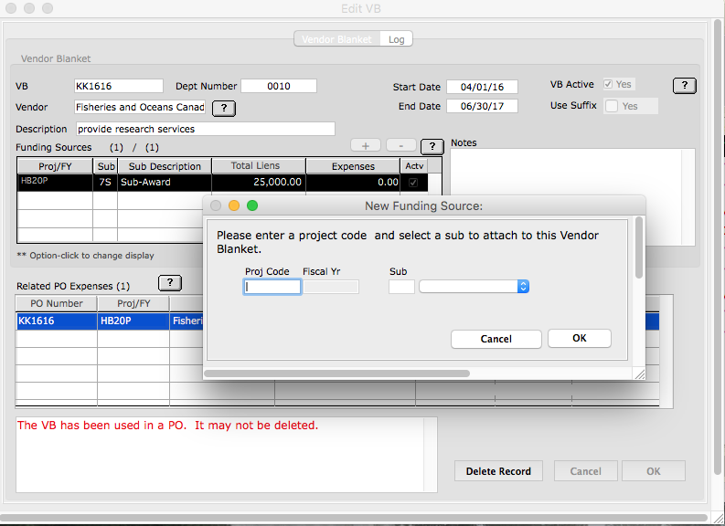
Task: Click the Start Date field 04/01/16
Action: point(482,87)
